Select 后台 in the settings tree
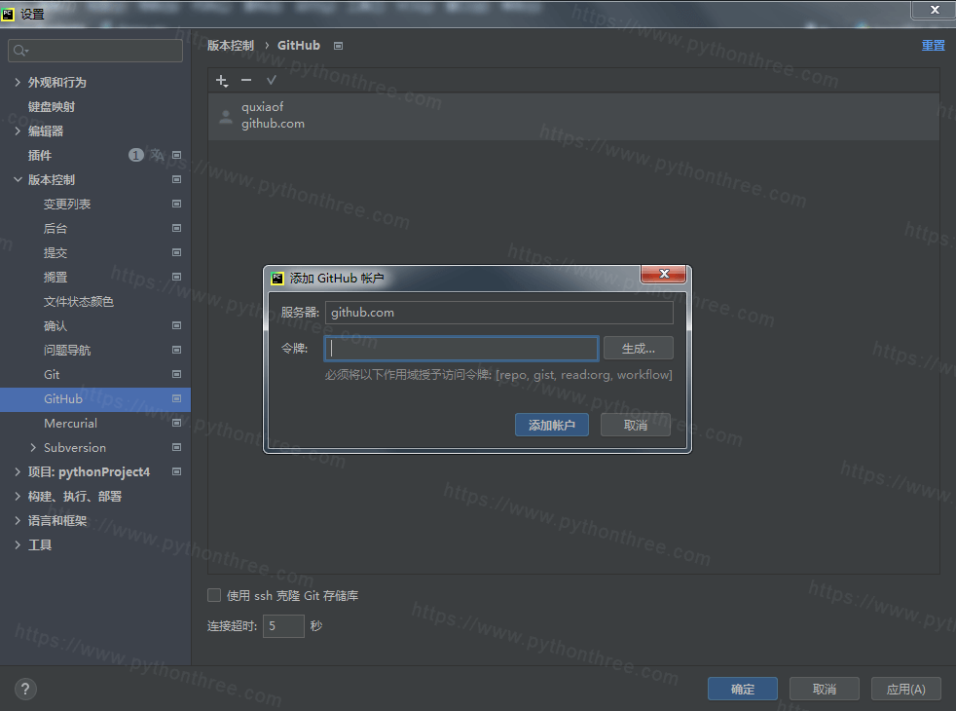Viewport: 956px width, 711px height. [x=55, y=229]
